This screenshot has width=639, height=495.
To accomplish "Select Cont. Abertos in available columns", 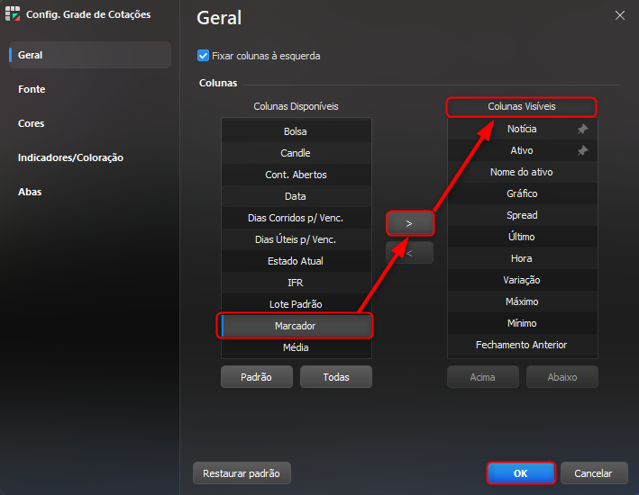I will [297, 175].
